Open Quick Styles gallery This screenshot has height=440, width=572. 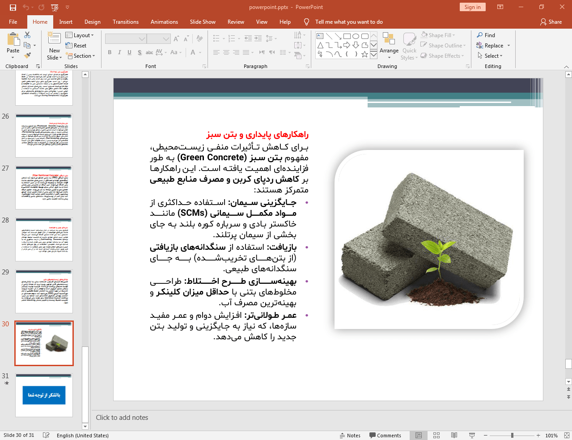pos(409,46)
